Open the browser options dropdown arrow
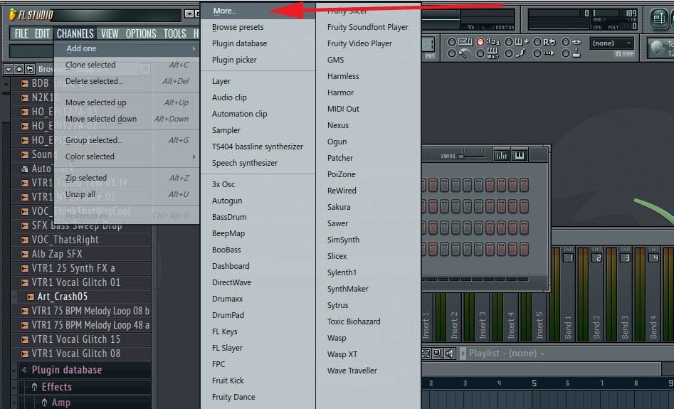 click(x=8, y=69)
